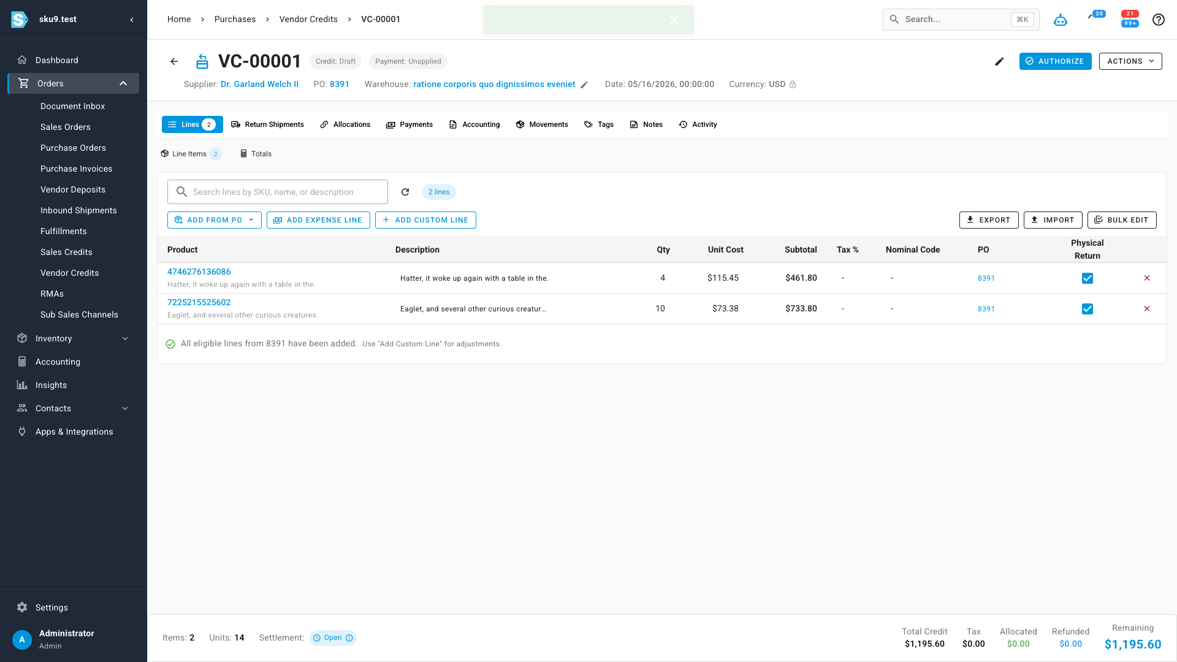Expand the Inventory menu section
The height and width of the screenshot is (662, 1177).
125,338
